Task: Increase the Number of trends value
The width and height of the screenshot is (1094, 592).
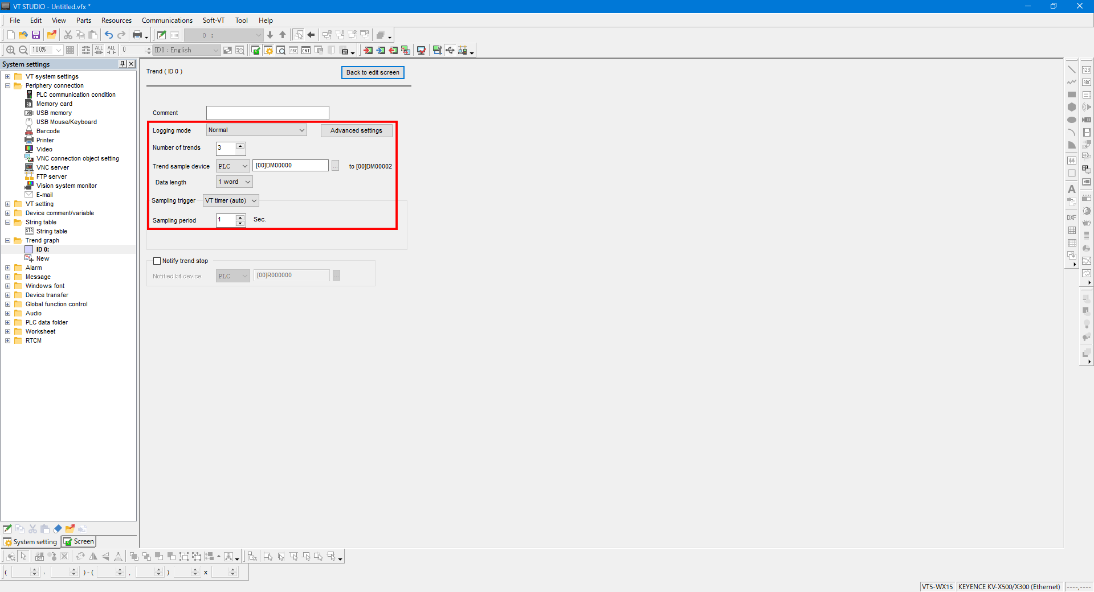Action: (240, 146)
